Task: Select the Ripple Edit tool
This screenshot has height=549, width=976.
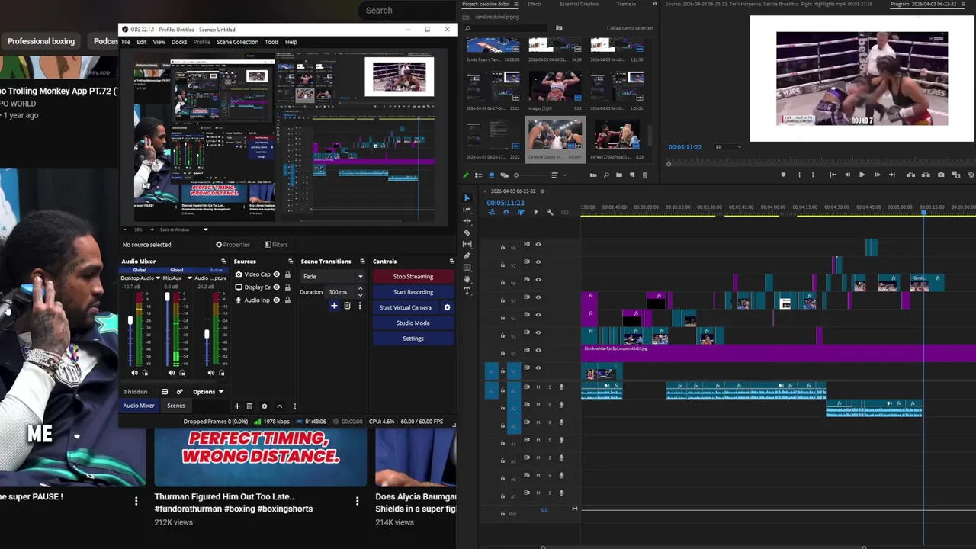Action: (x=467, y=221)
